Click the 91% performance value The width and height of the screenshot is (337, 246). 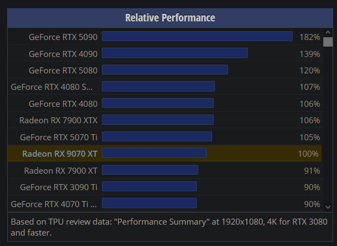tap(312, 171)
